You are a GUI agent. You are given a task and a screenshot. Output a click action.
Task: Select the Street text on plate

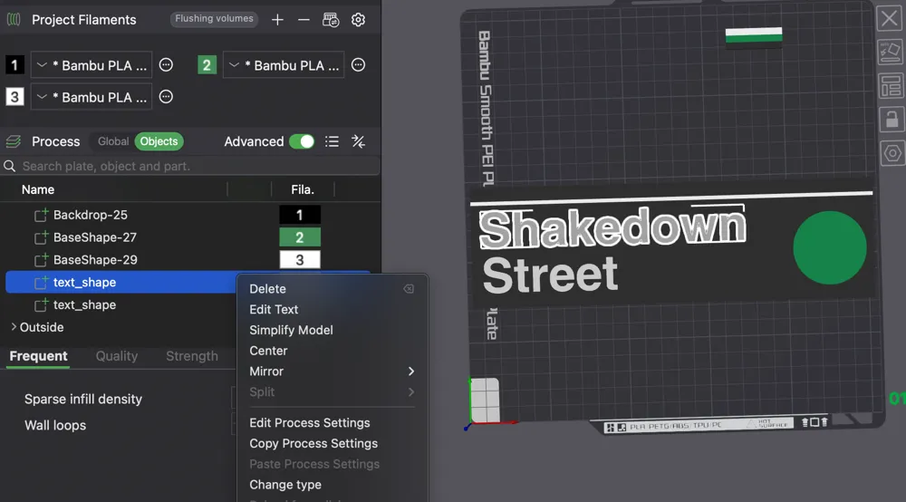tap(550, 275)
